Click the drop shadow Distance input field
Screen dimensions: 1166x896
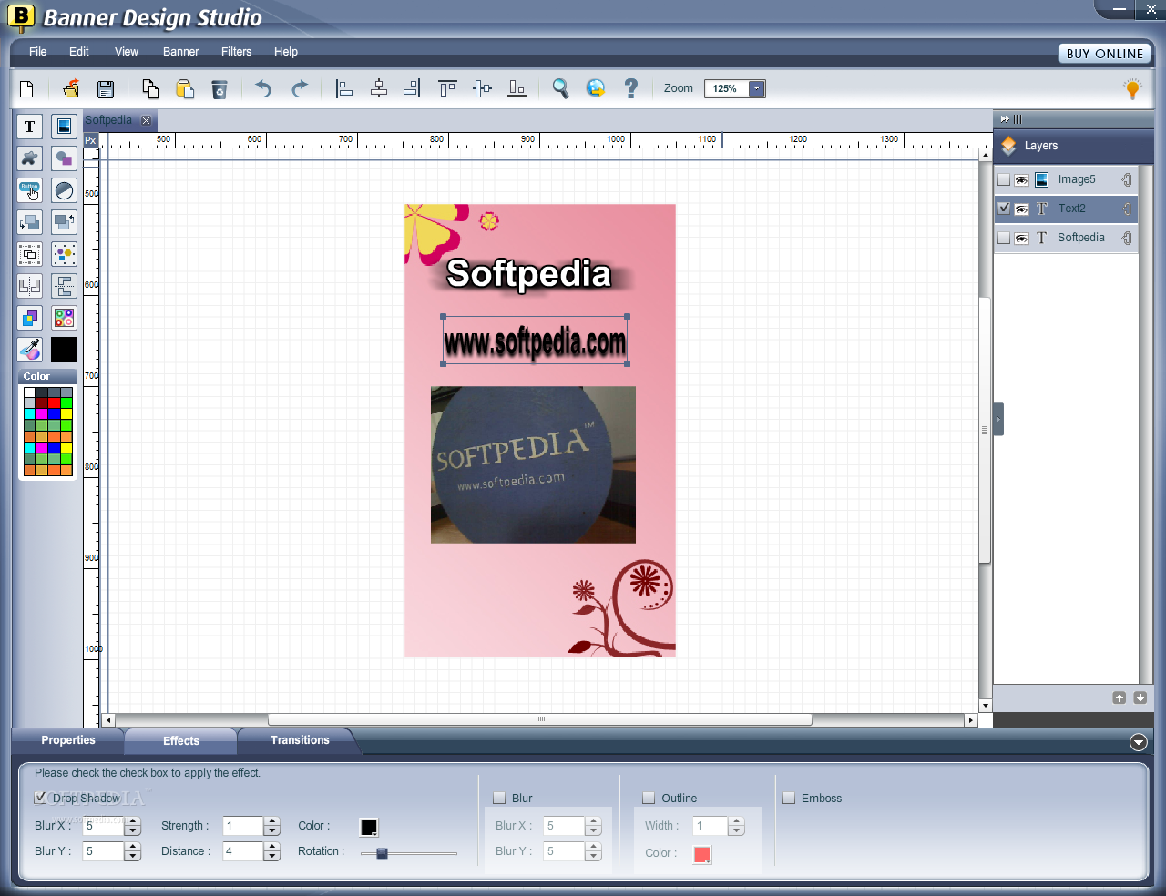click(243, 851)
